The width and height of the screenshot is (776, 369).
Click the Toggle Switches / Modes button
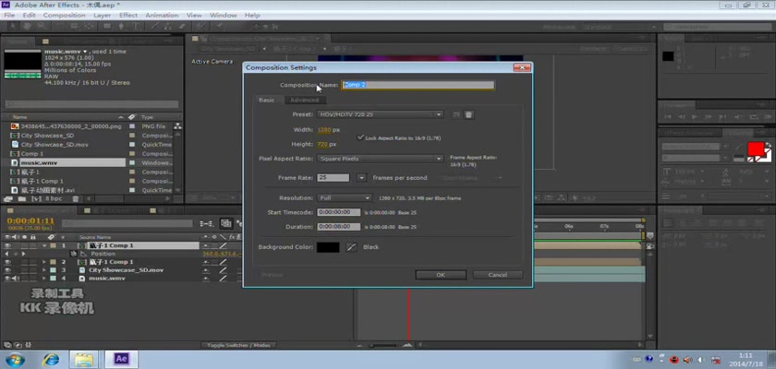[x=238, y=345]
